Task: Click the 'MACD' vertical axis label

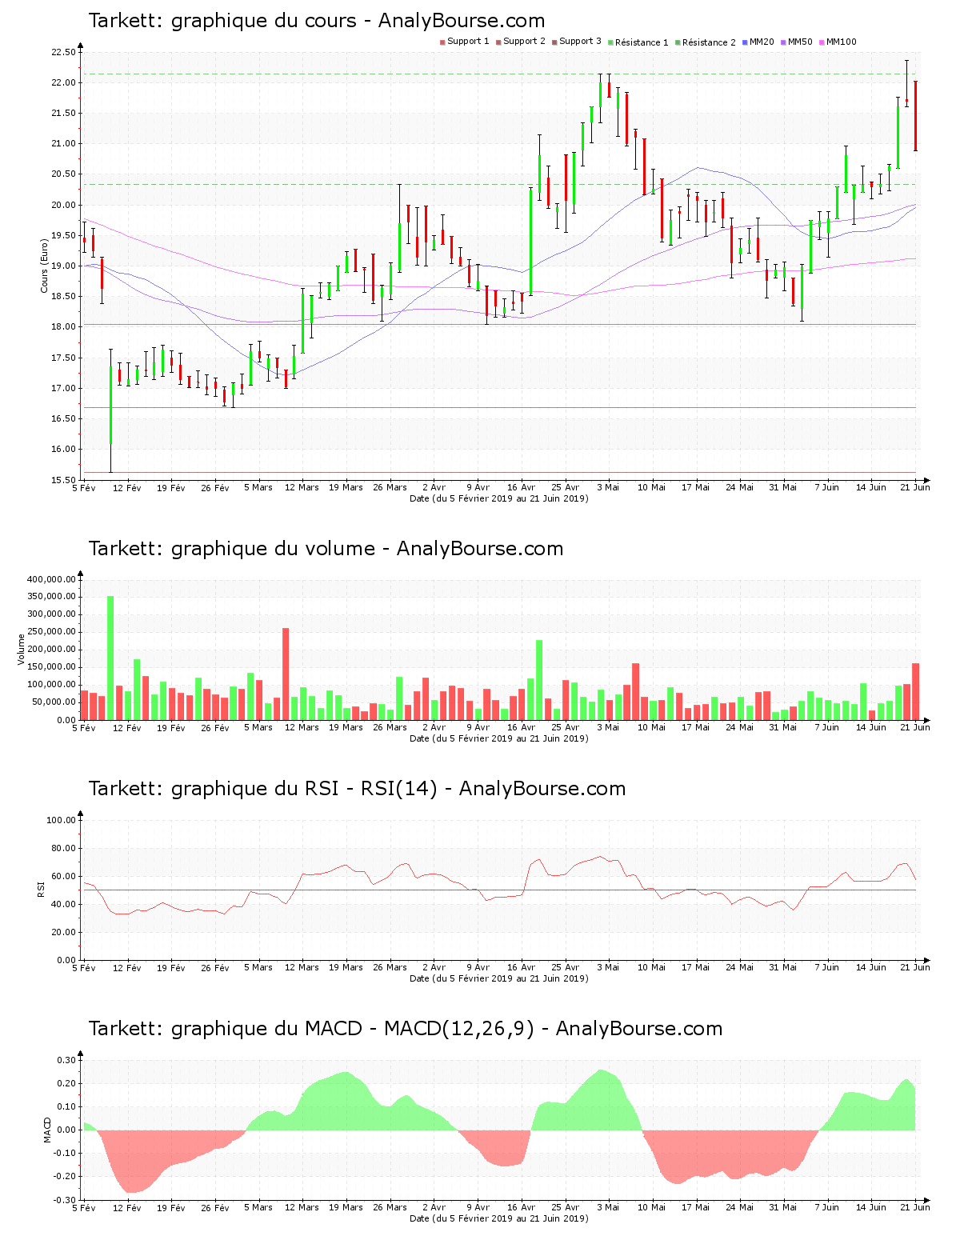Action: [x=47, y=1130]
